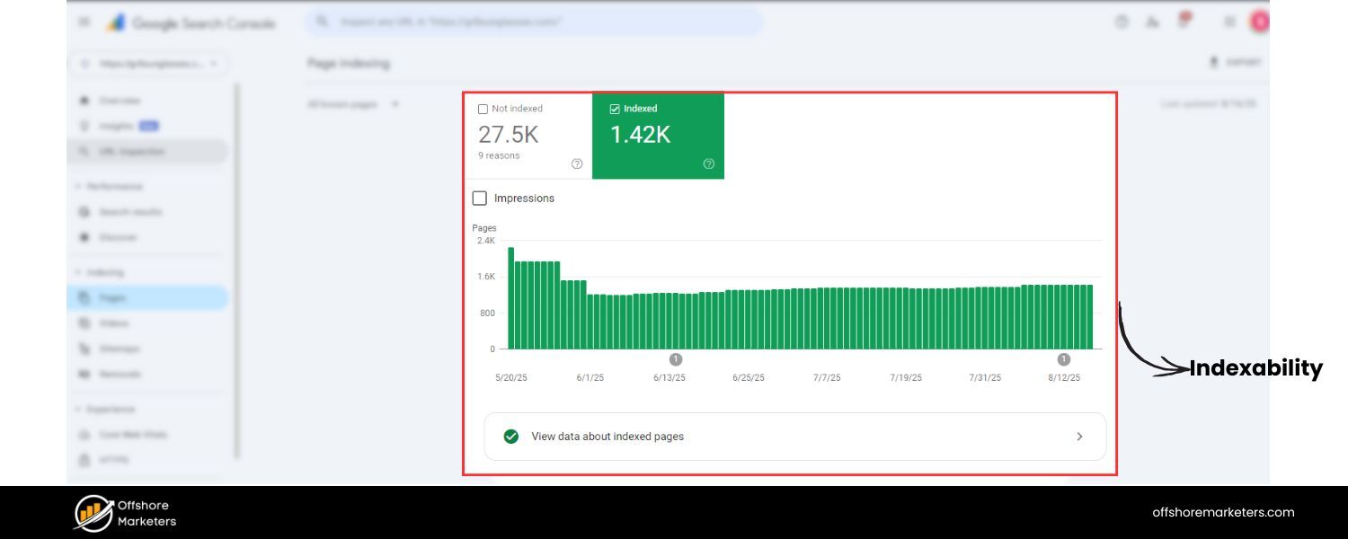Collapse the Indexing section in sidebar
The width and height of the screenshot is (1348, 539).
pos(99,271)
